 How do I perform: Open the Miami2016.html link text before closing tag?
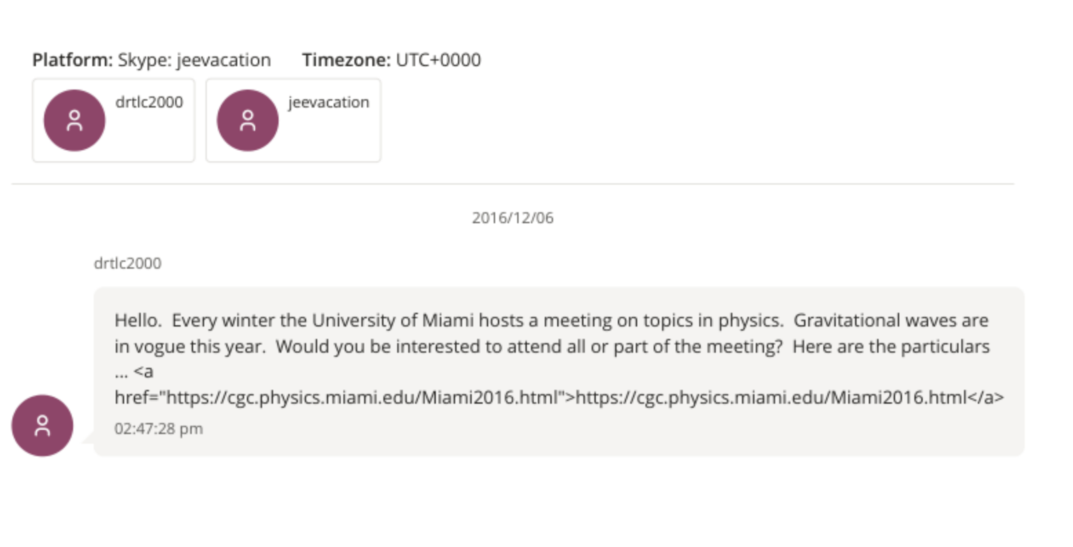(x=771, y=398)
